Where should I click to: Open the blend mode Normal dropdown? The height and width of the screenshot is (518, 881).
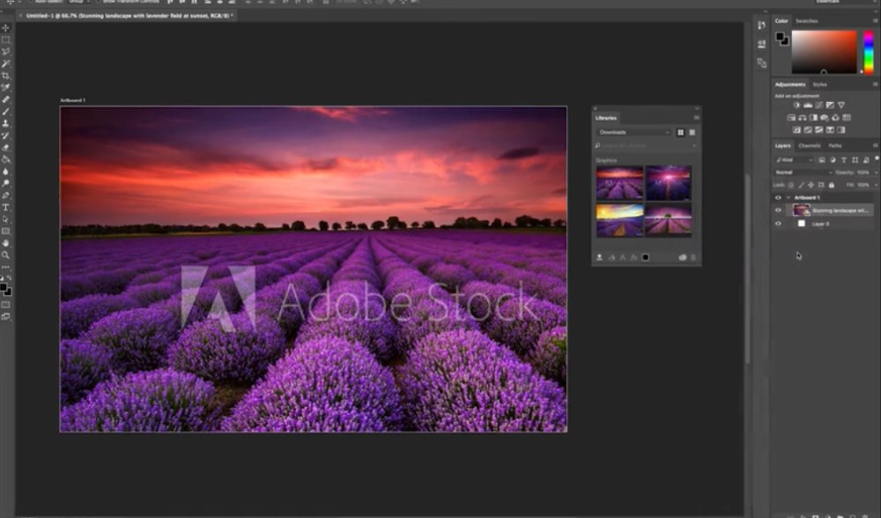[803, 173]
